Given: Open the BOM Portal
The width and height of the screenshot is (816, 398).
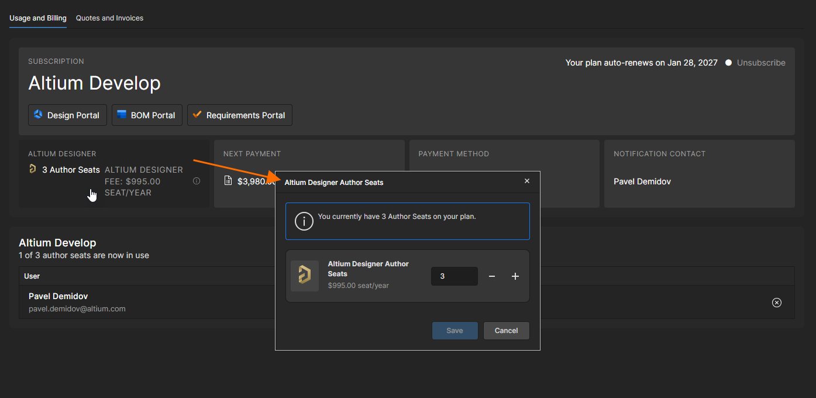Looking at the screenshot, I should (x=147, y=115).
